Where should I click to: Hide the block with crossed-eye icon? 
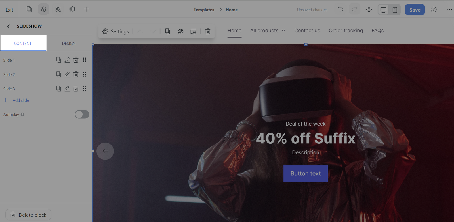[x=180, y=31]
